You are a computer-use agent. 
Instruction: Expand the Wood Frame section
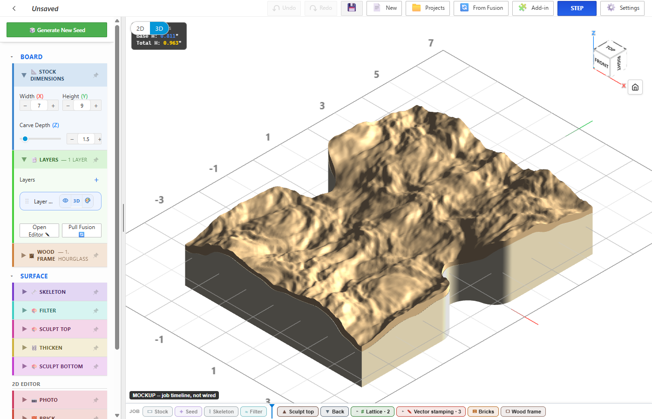(24, 255)
